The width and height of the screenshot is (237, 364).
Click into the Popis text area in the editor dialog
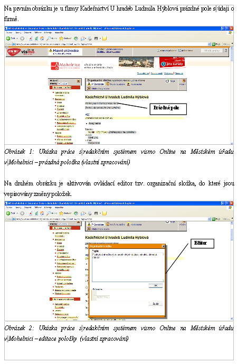pyautogui.click(x=128, y=267)
